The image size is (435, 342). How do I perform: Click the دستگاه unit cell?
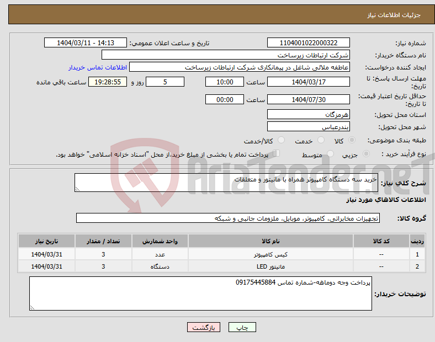click(x=160, y=266)
